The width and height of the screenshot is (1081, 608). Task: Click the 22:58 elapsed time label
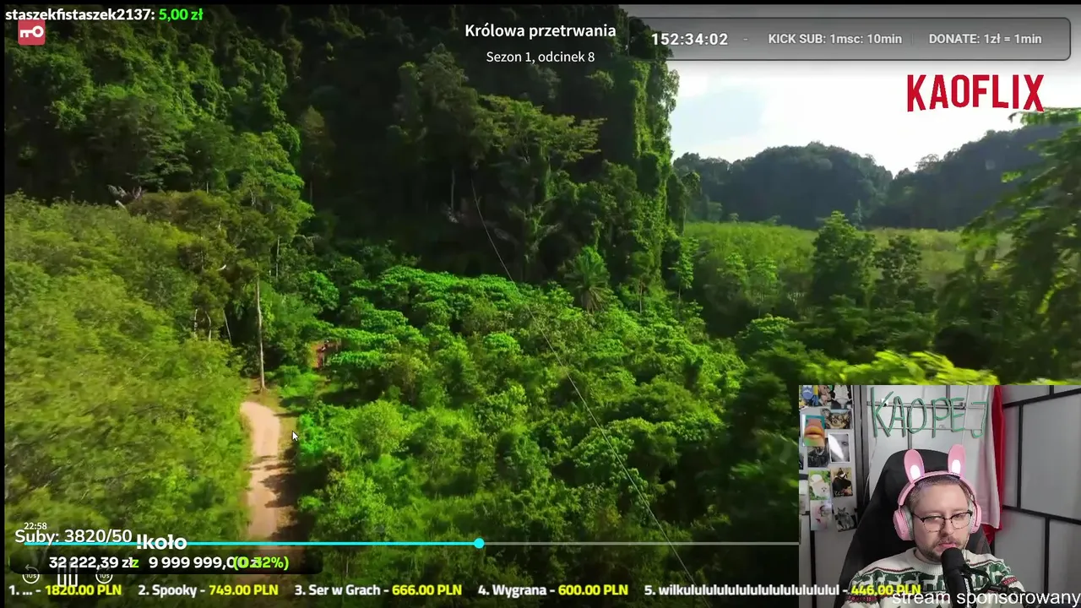pos(35,526)
